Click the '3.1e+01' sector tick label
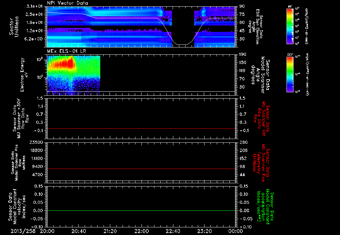Screen dimensions: 340x235 (x=35, y=6)
